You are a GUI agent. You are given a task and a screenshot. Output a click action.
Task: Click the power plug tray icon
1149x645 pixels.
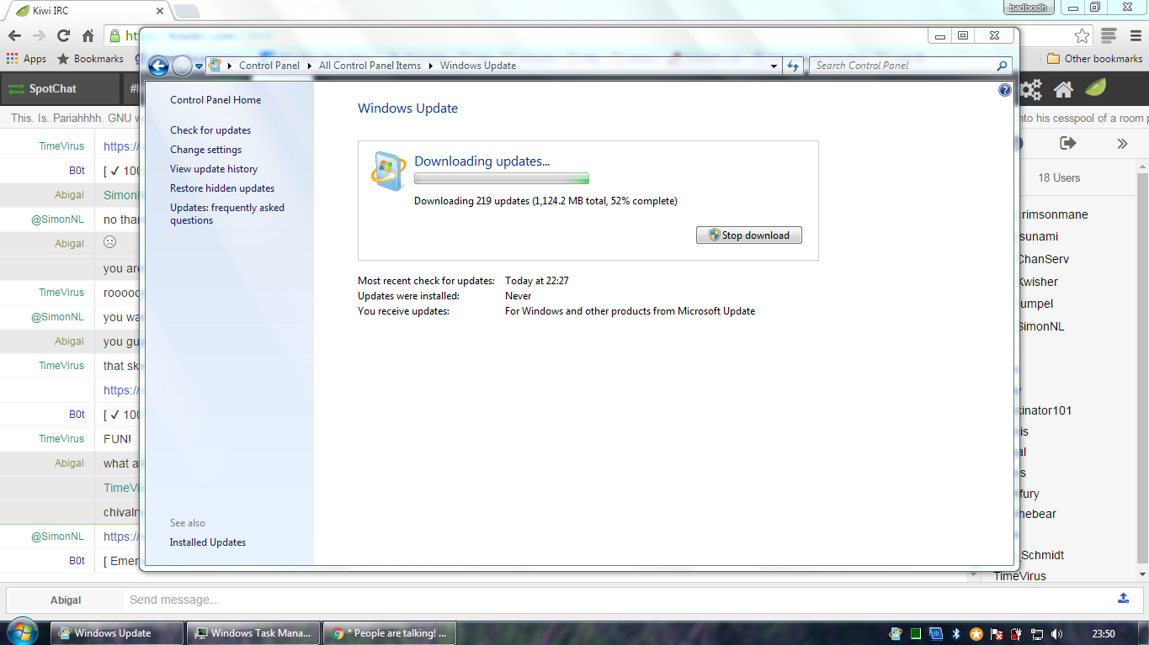(1017, 634)
